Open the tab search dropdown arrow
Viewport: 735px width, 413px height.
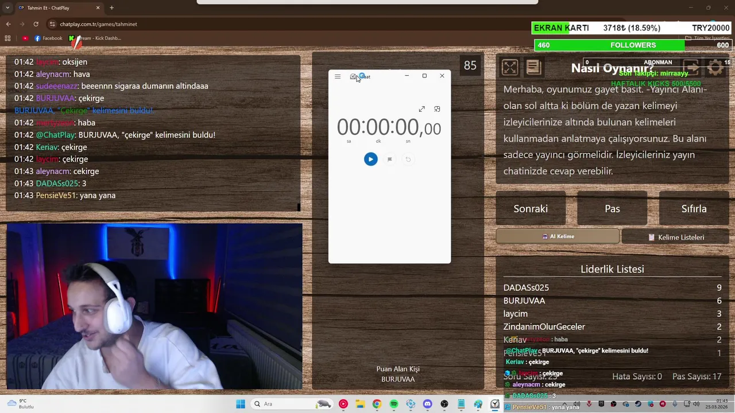point(7,8)
